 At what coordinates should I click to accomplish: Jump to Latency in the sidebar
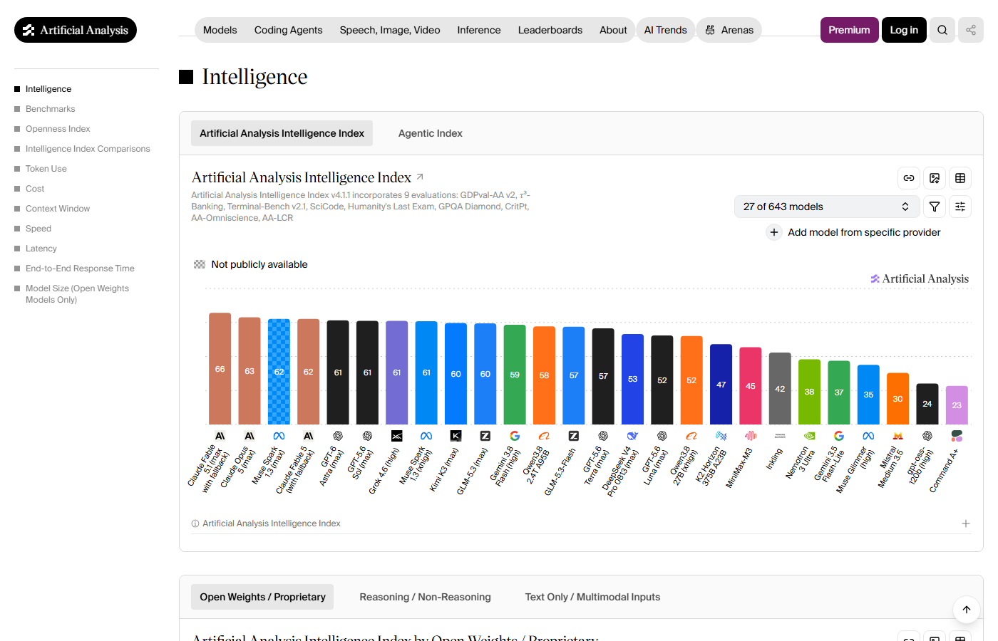(x=41, y=249)
